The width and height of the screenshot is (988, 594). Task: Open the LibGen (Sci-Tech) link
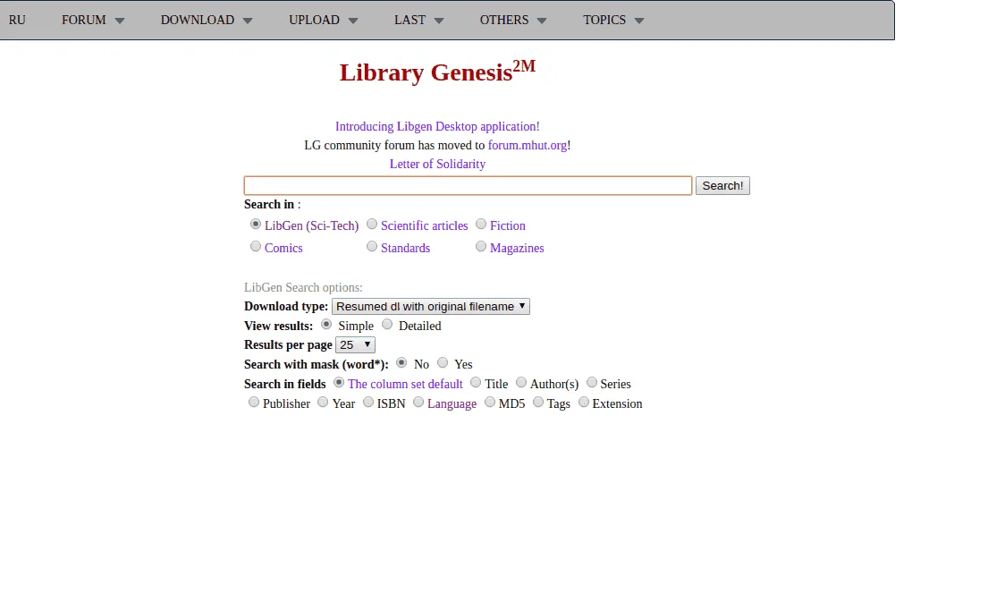click(x=311, y=225)
